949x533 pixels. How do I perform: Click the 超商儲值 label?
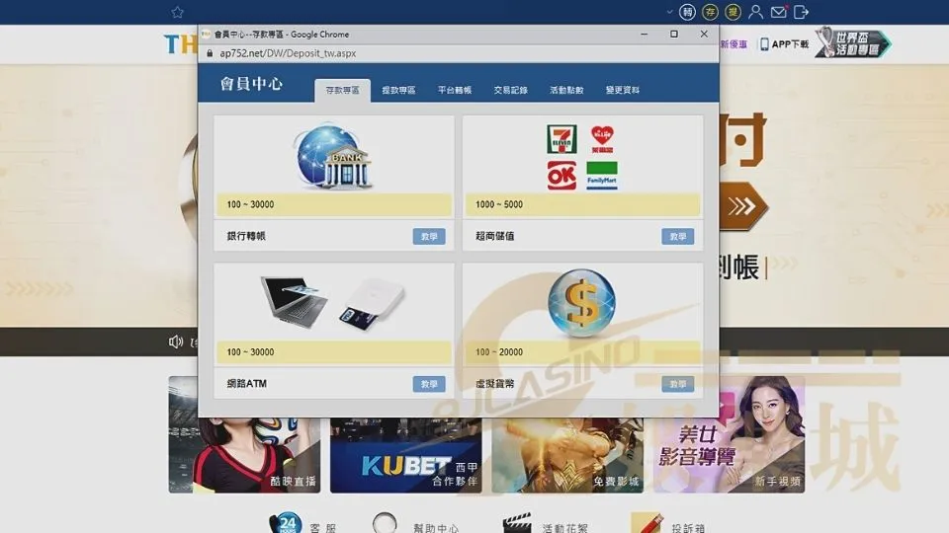pyautogui.click(x=494, y=236)
